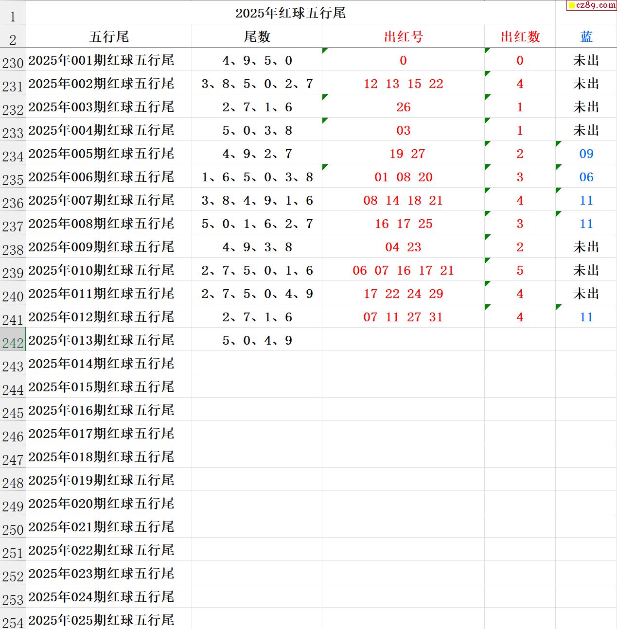Click the empty 出红号 cell in row 242
The width and height of the screenshot is (617, 629).
click(x=403, y=340)
